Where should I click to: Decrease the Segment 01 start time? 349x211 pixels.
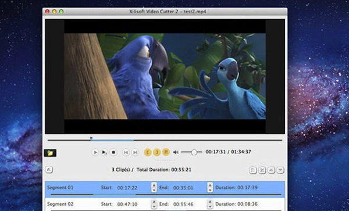[154, 190]
